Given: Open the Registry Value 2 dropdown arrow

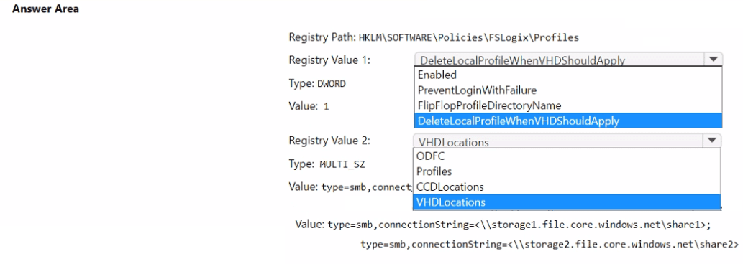Looking at the screenshot, I should (712, 141).
